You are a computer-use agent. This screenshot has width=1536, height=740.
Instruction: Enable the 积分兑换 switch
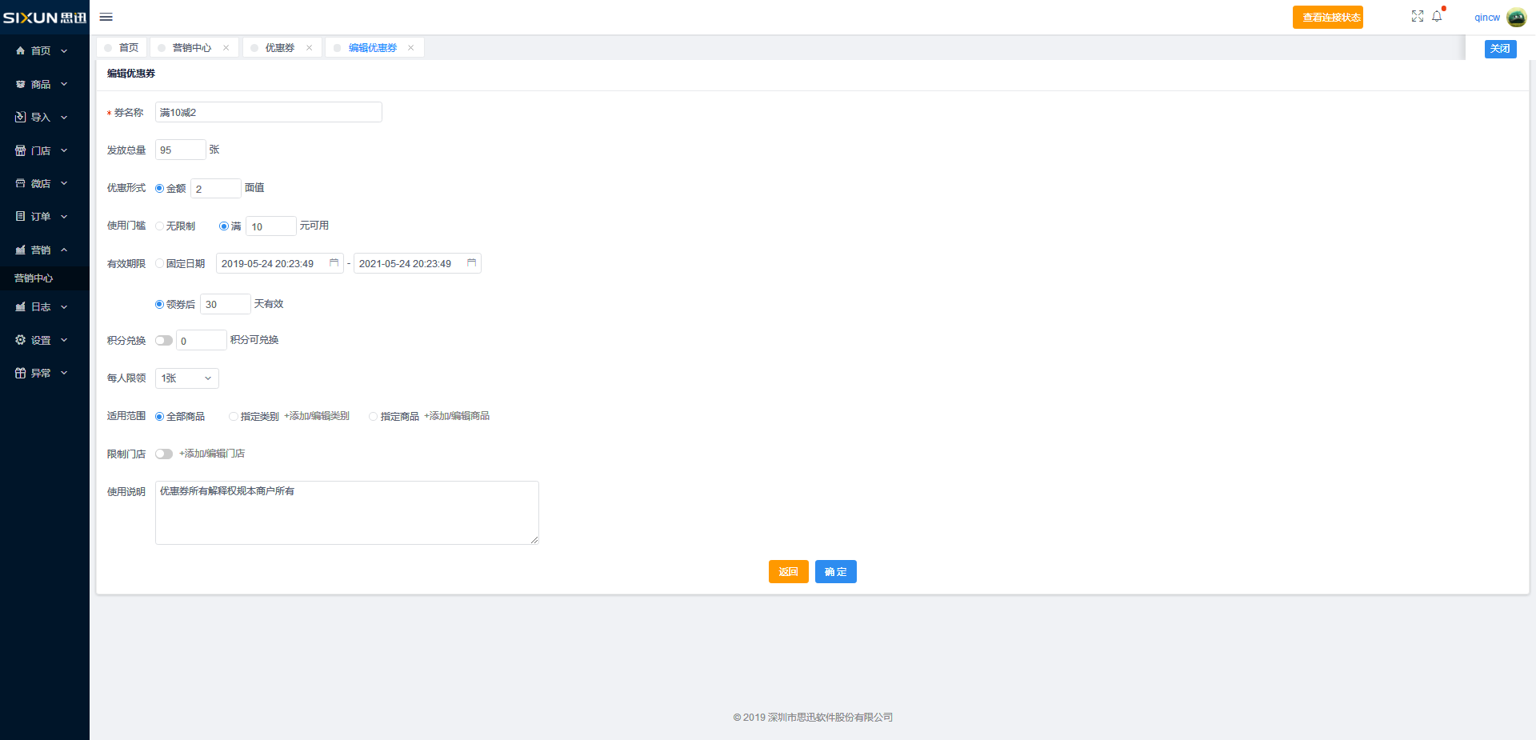coord(164,341)
